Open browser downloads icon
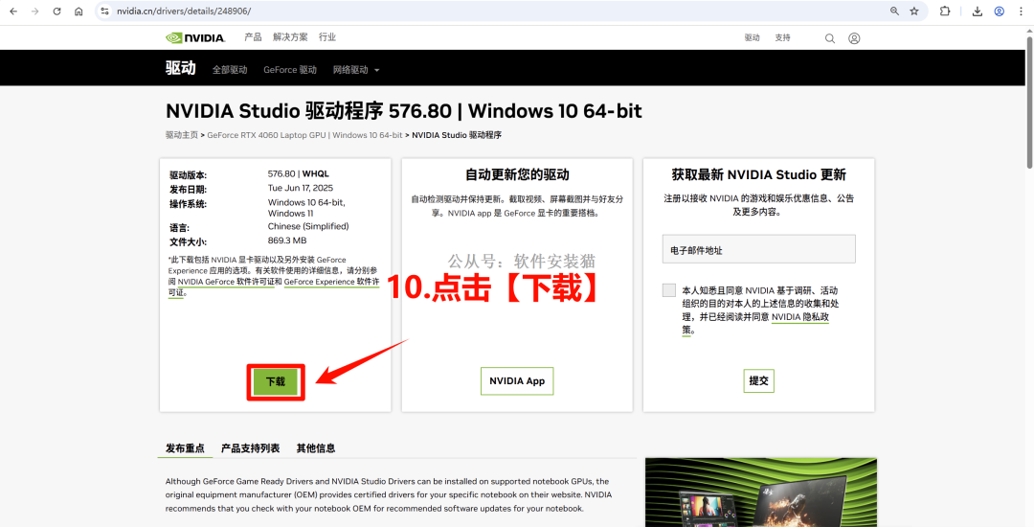This screenshot has height=527, width=1034. [978, 11]
